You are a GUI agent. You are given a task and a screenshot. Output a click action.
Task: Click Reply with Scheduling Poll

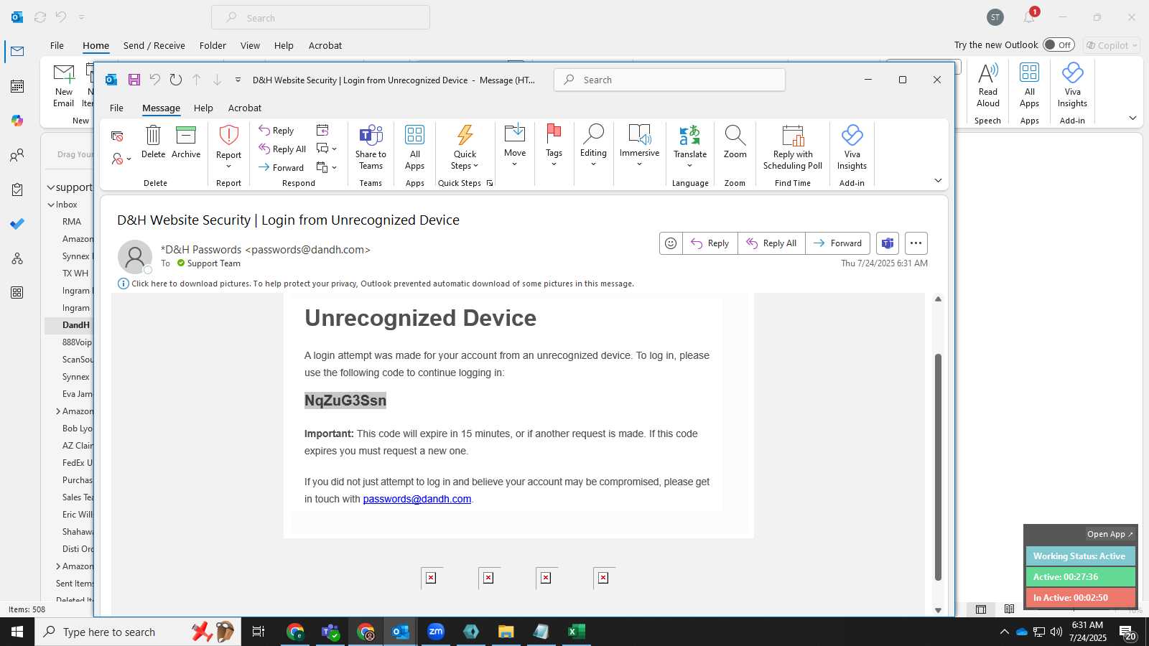pos(793,147)
